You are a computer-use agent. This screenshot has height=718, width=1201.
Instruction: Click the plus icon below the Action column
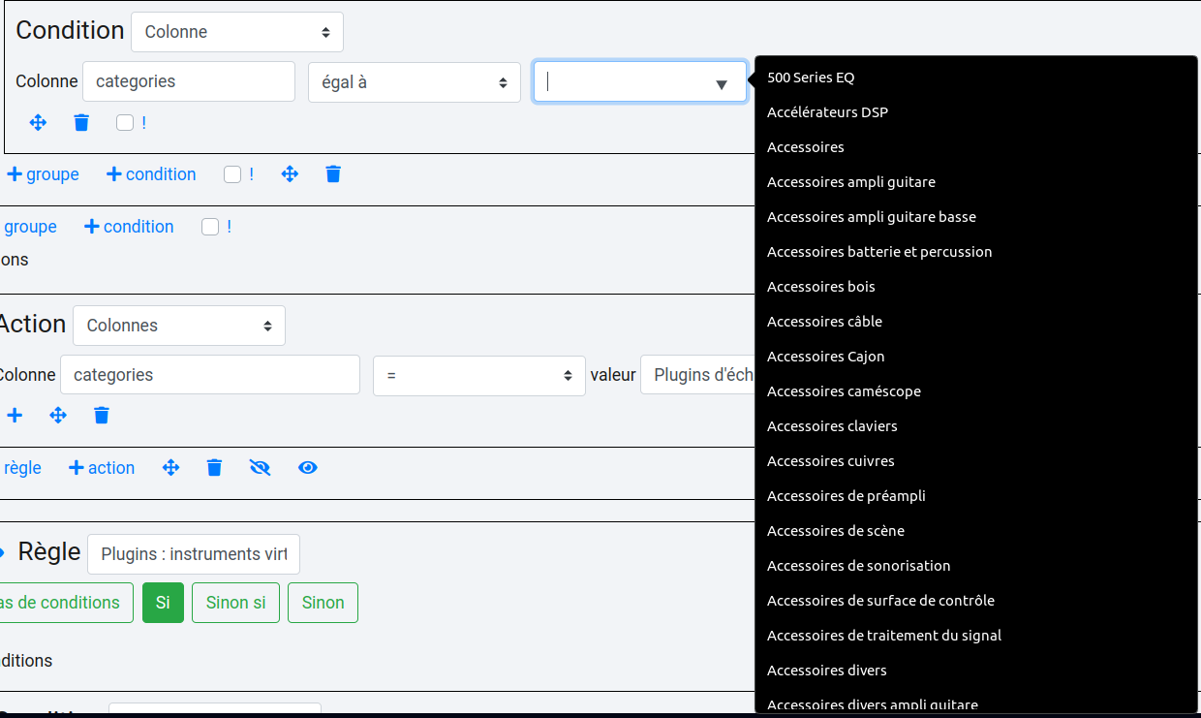(15, 416)
